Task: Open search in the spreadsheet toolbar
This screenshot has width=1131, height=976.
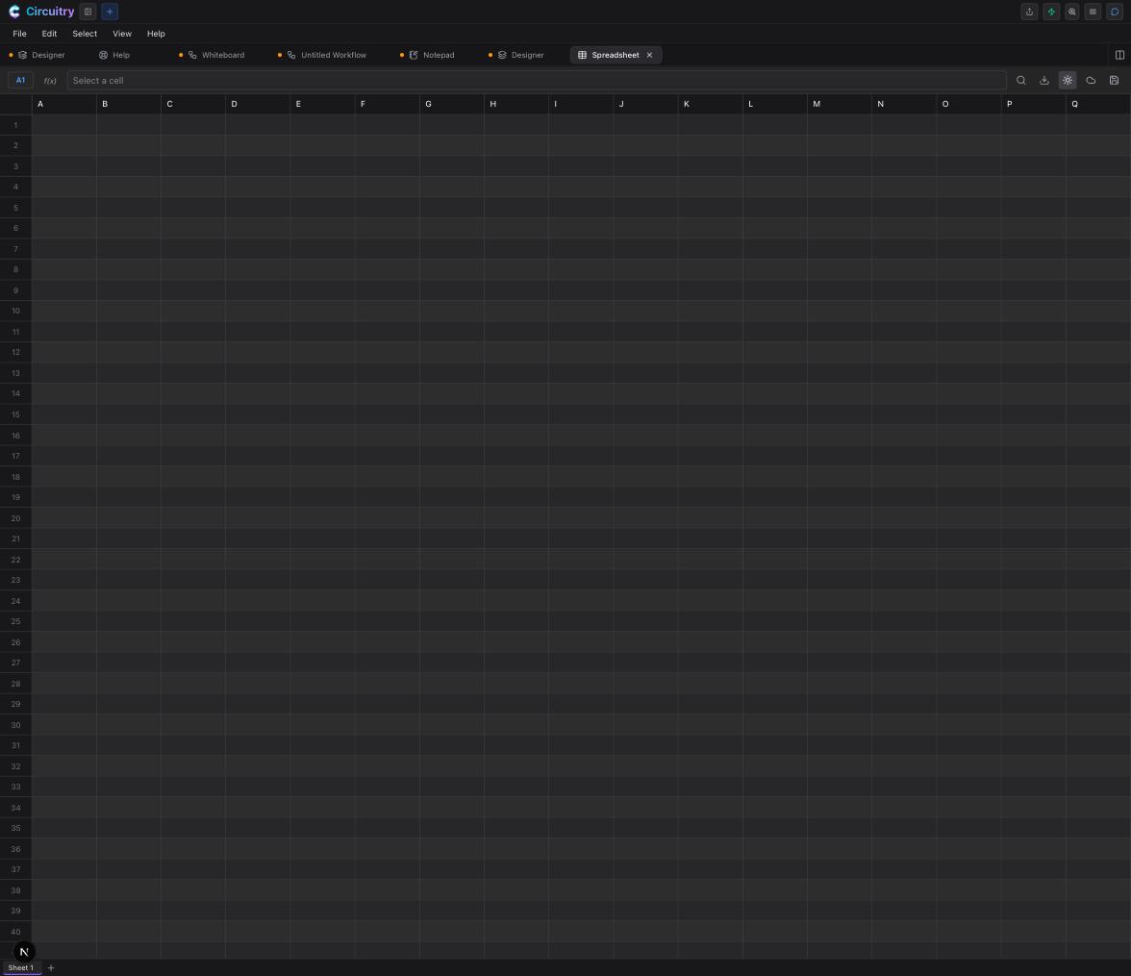Action: [1020, 80]
